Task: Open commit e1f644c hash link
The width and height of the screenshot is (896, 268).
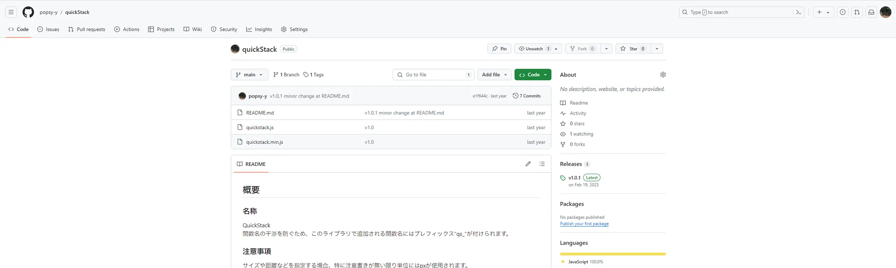Action: 480,96
